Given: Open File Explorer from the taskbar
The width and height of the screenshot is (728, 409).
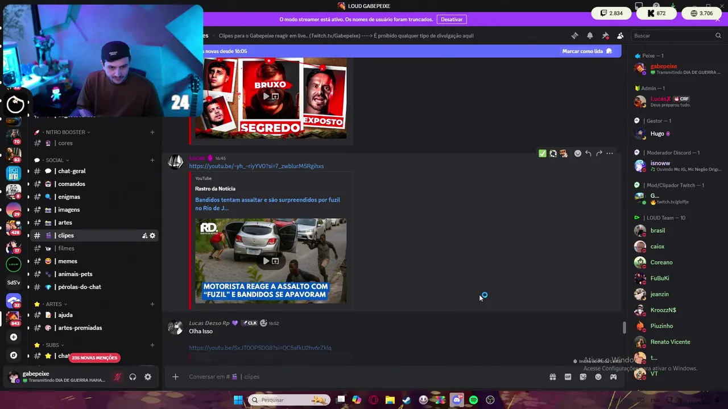Looking at the screenshot, I should [x=390, y=400].
